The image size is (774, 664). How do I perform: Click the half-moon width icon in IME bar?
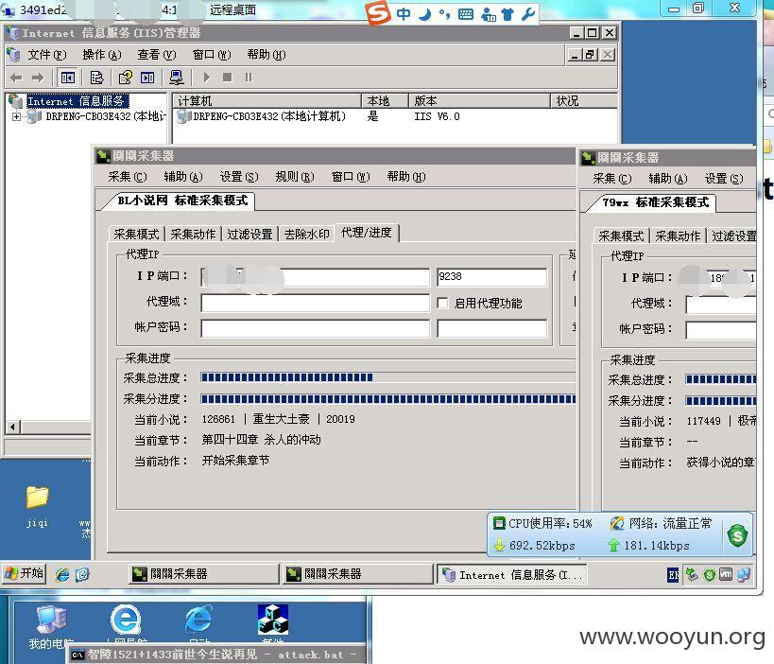point(424,14)
